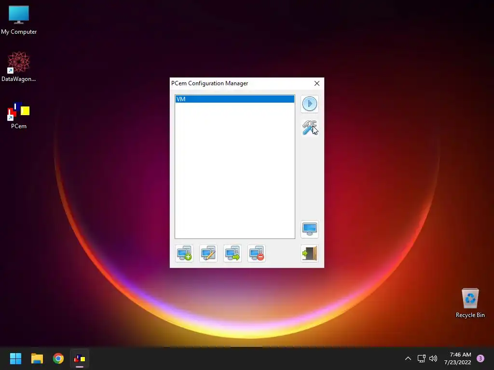Screen dimensions: 494x370
Task: Launch Google Chrome from the taskbar
Action: pyautogui.click(x=58, y=358)
